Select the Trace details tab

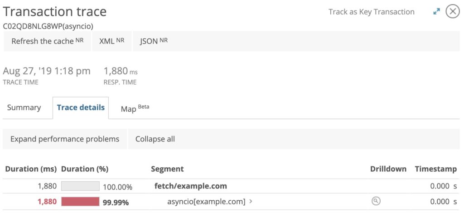tap(81, 108)
